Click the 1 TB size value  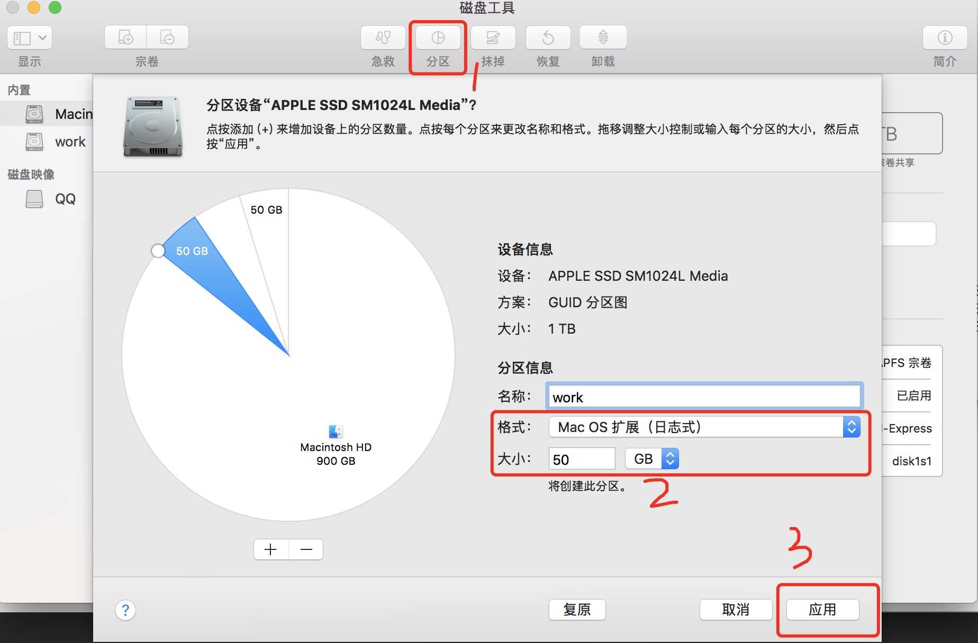pyautogui.click(x=562, y=329)
